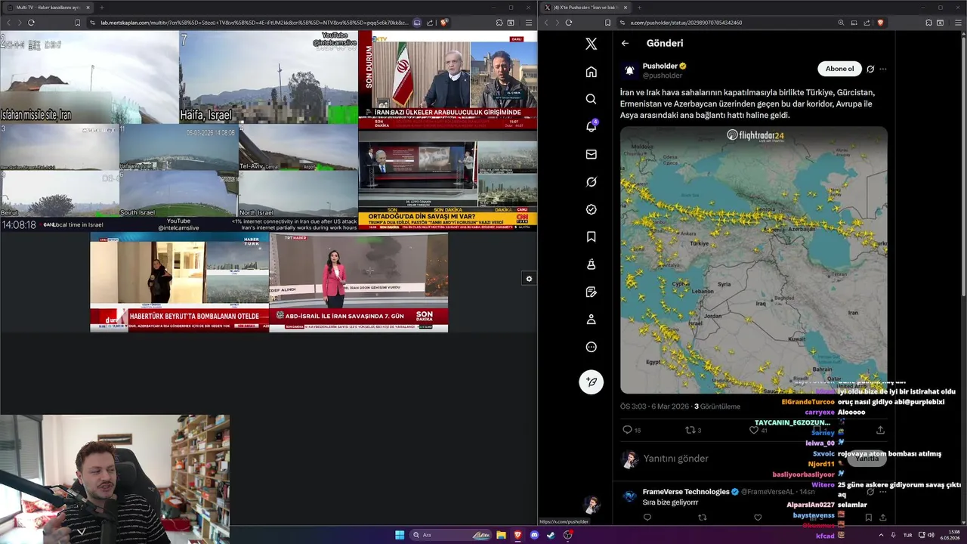This screenshot has width=967, height=544.
Task: Bookmark FrameVerse Technologies reply
Action: (868, 518)
